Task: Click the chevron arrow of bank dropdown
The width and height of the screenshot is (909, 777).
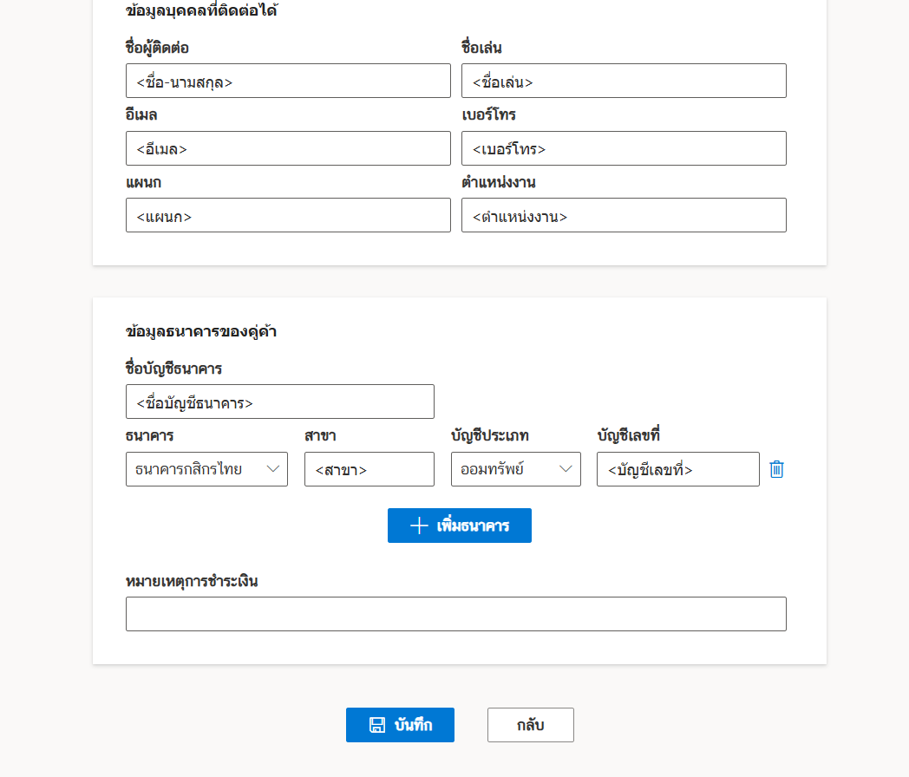Action: point(273,469)
